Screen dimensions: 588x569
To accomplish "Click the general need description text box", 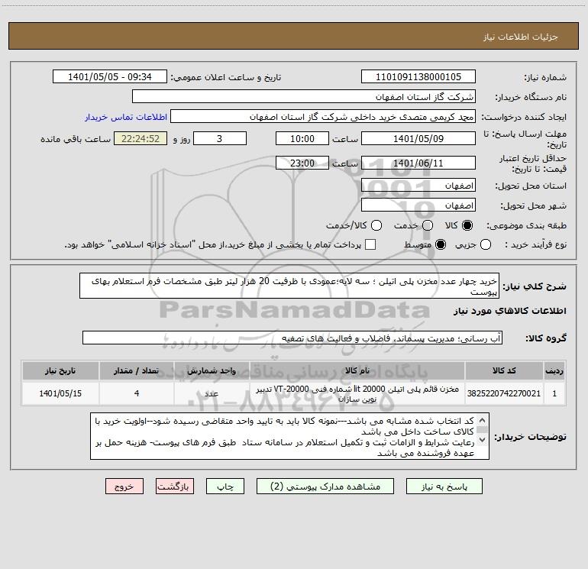I will click(289, 286).
